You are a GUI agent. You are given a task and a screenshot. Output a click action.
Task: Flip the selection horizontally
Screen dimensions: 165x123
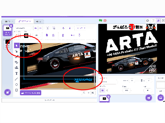[x=73, y=35]
